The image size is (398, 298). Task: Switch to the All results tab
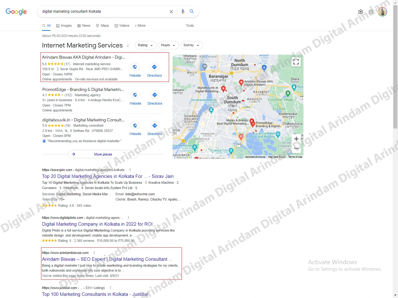click(x=46, y=25)
